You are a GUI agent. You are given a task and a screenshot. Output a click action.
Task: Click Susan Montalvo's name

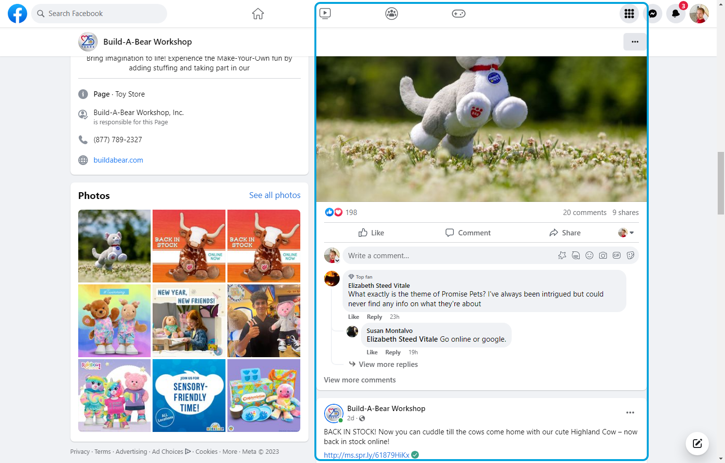point(389,331)
